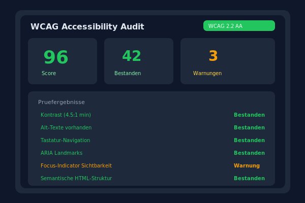This screenshot has height=203, width=305.
Task: Open the Tastatur-Navigation check
Action: click(x=65, y=140)
